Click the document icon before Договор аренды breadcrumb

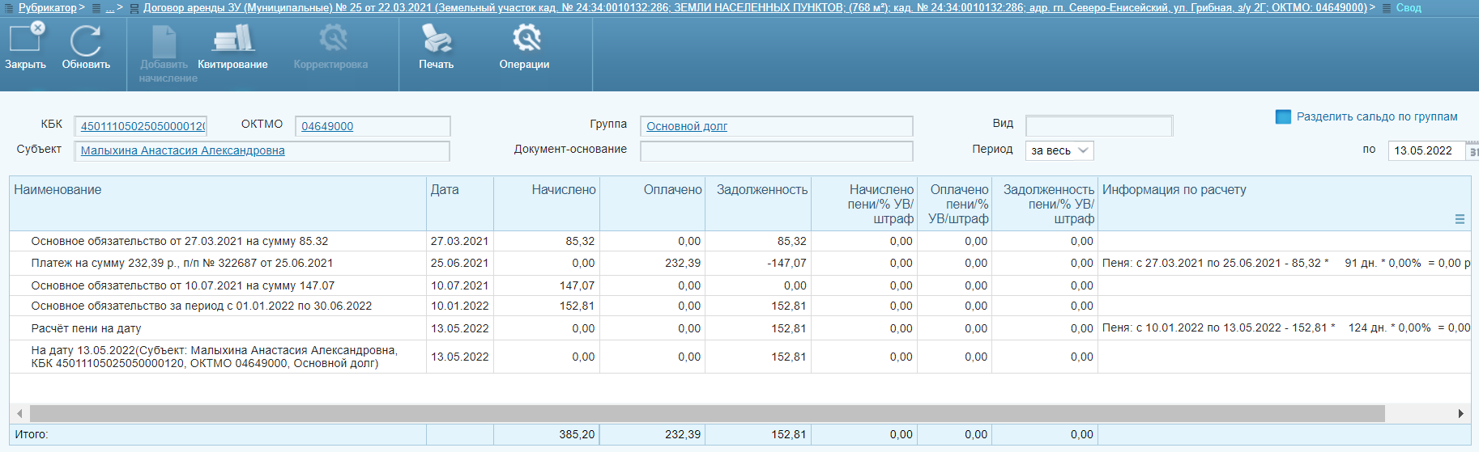[134, 8]
